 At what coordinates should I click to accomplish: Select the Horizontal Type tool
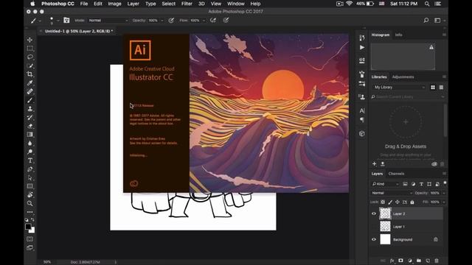tap(29, 160)
